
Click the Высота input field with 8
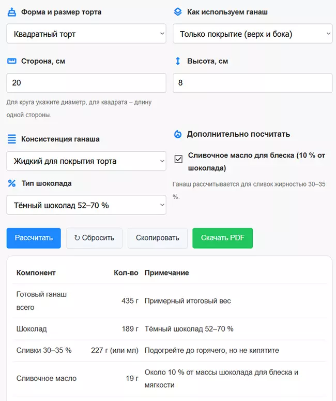(x=252, y=83)
